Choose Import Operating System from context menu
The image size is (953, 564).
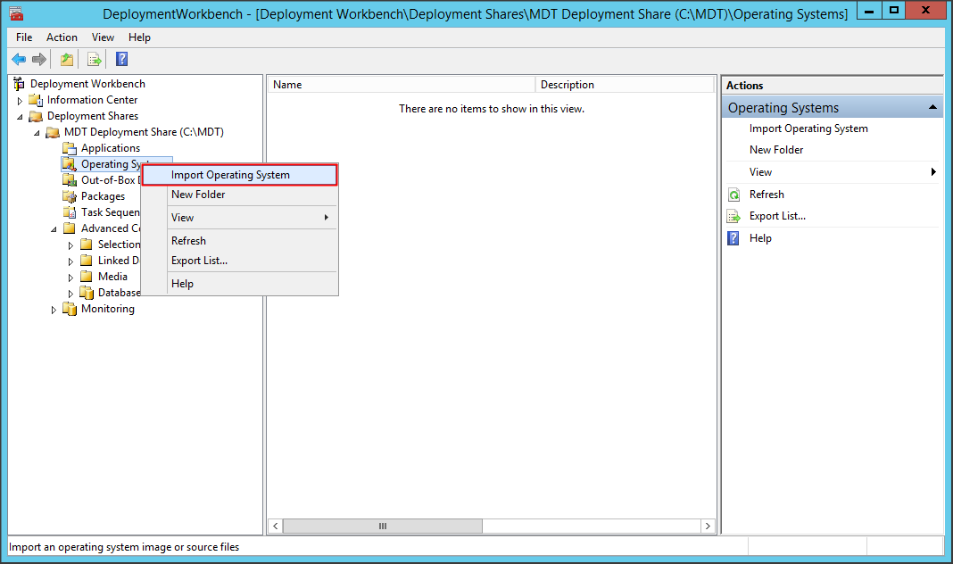click(x=230, y=175)
